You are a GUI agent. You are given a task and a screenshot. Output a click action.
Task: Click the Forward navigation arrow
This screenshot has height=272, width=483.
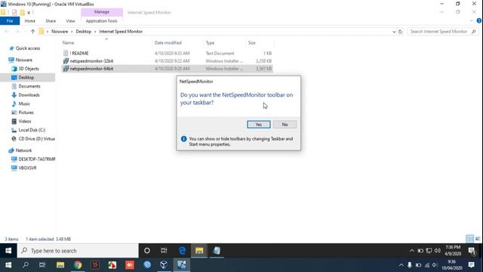[x=17, y=32]
